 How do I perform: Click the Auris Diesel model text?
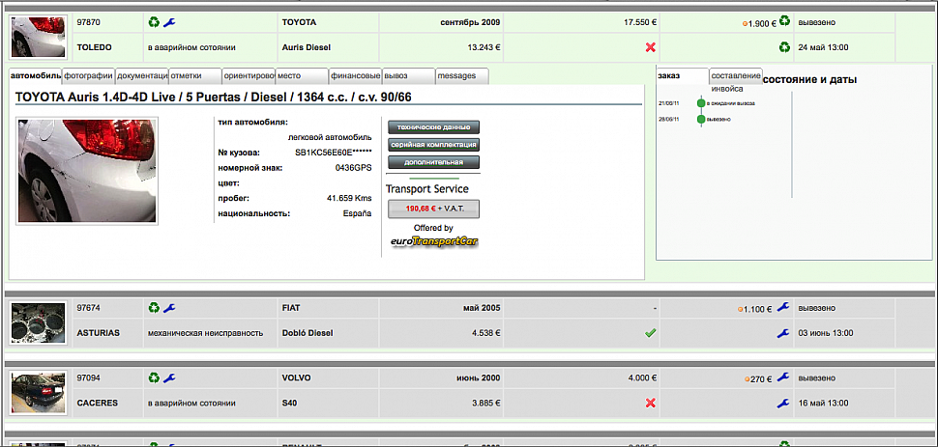(306, 47)
